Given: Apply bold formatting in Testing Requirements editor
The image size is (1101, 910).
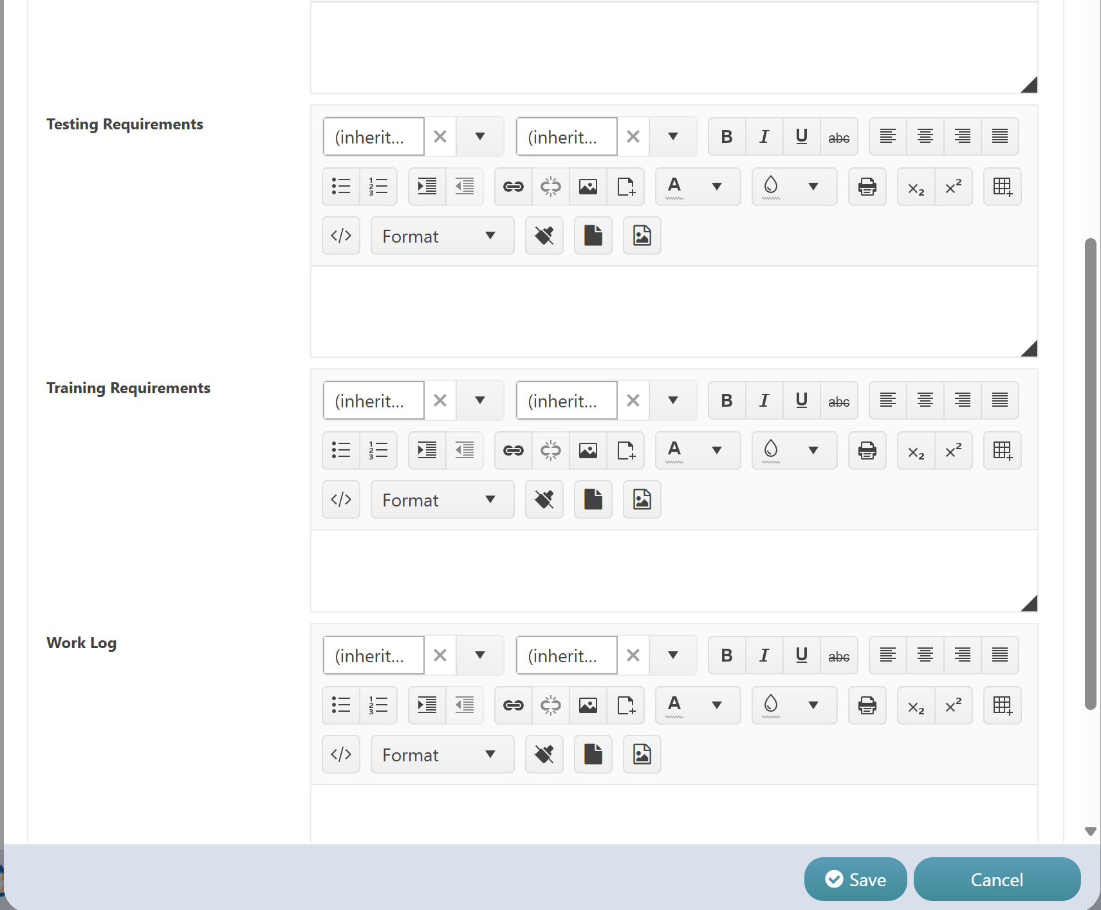Looking at the screenshot, I should click(726, 136).
